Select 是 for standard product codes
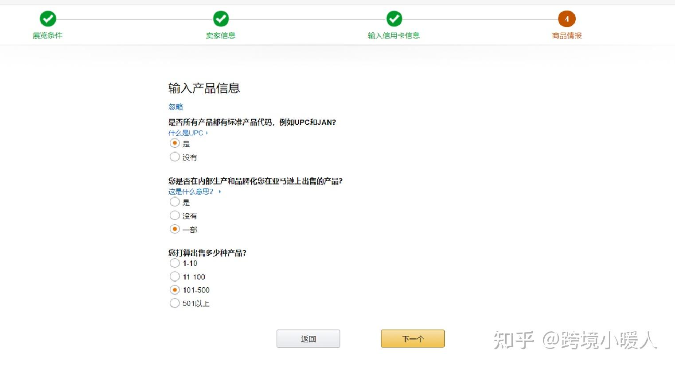The width and height of the screenshot is (675, 368). click(175, 143)
